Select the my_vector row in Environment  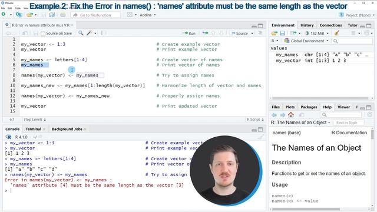[322, 61]
